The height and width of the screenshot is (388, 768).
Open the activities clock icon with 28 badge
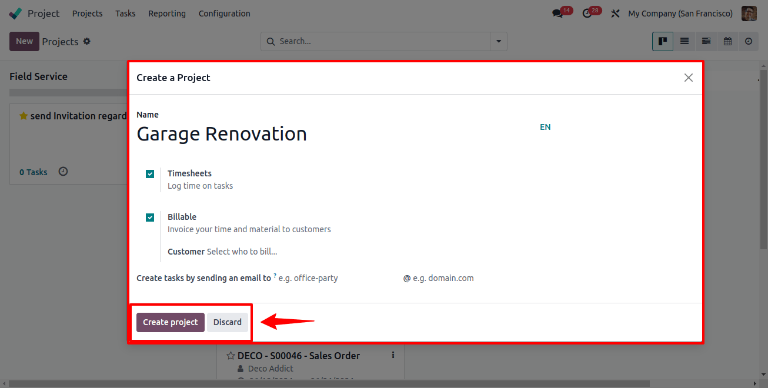(x=587, y=14)
